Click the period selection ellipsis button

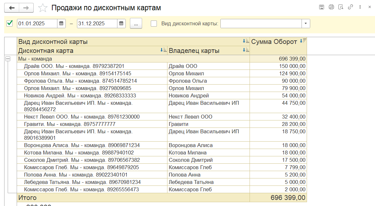tap(136, 23)
